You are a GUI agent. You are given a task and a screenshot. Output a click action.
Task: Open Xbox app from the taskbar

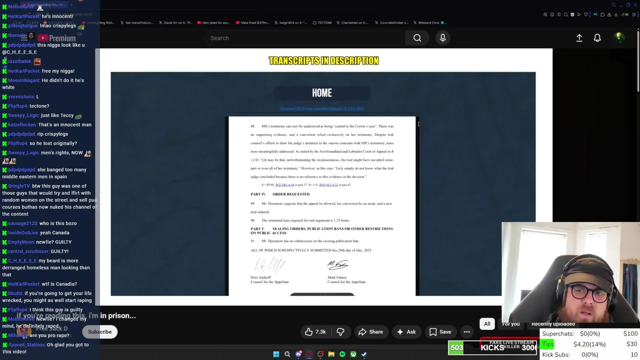click(353, 354)
